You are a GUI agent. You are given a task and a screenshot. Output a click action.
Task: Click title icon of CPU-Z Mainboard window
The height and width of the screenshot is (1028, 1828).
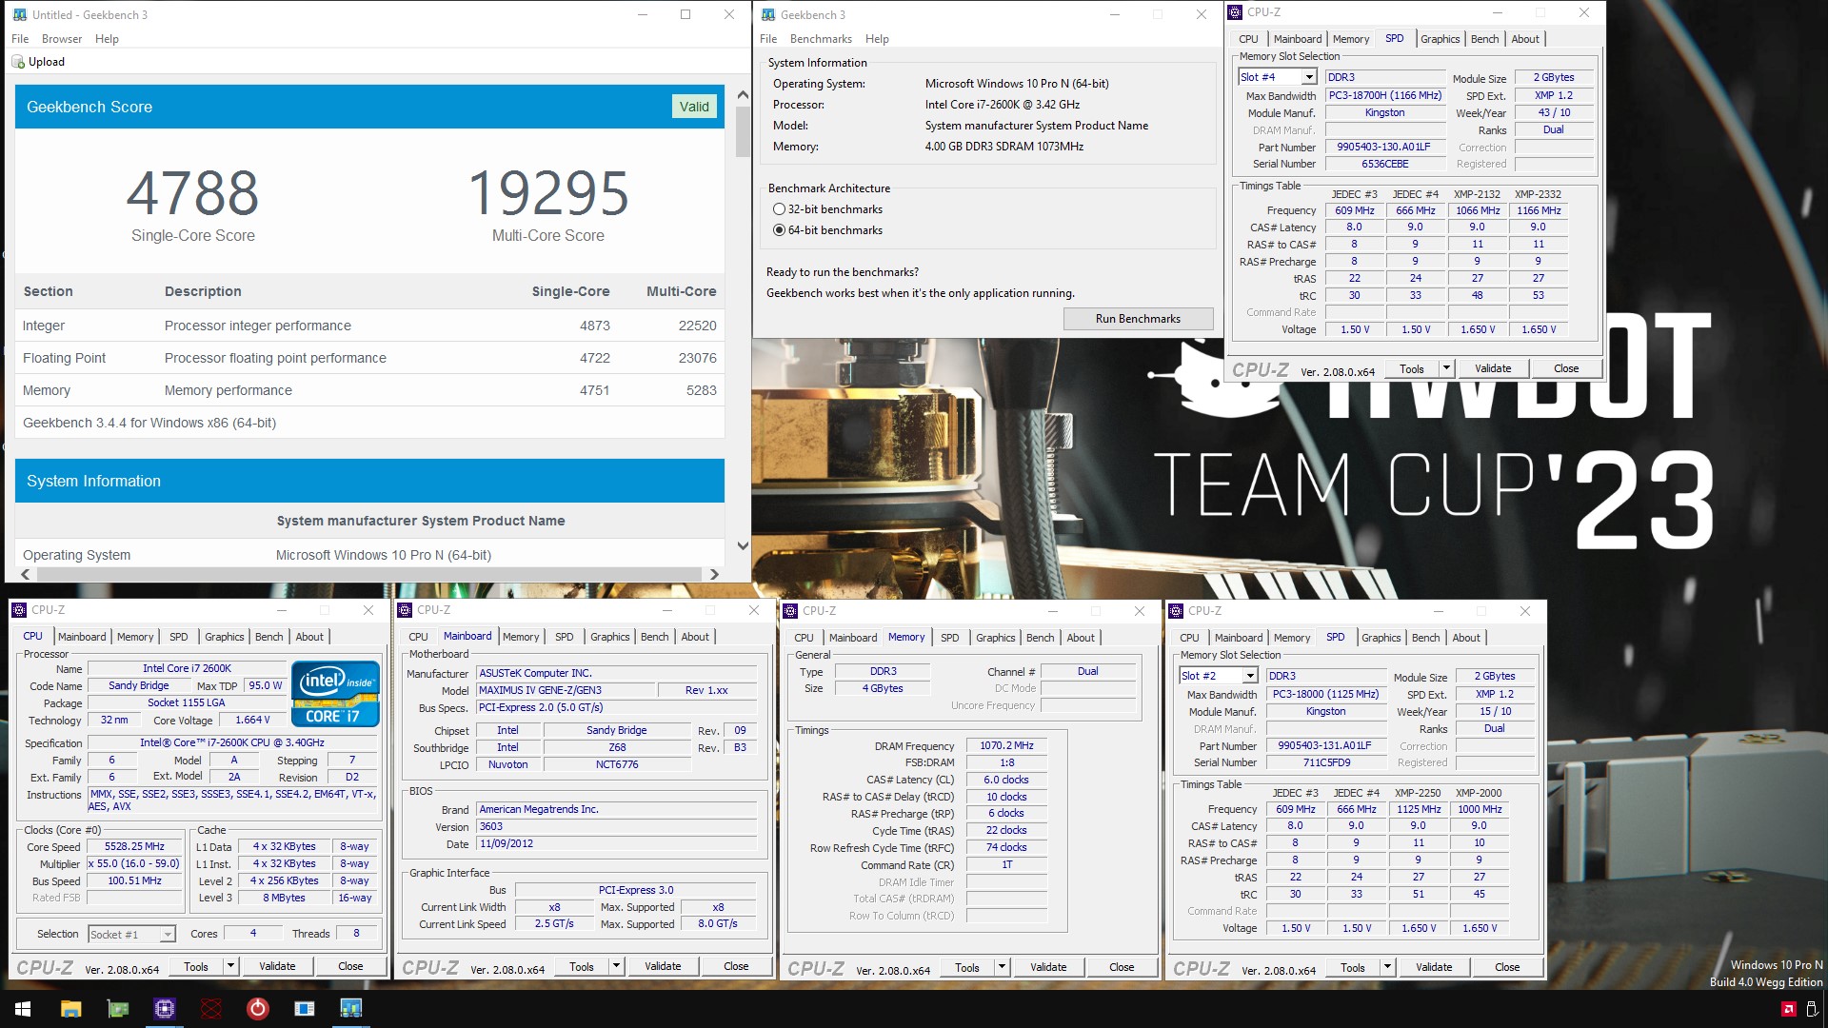point(405,610)
